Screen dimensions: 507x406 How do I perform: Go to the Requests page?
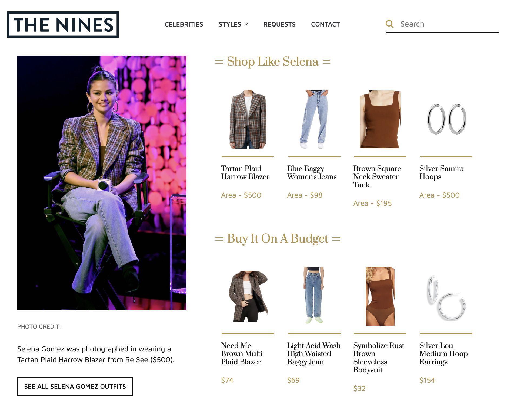[279, 24]
